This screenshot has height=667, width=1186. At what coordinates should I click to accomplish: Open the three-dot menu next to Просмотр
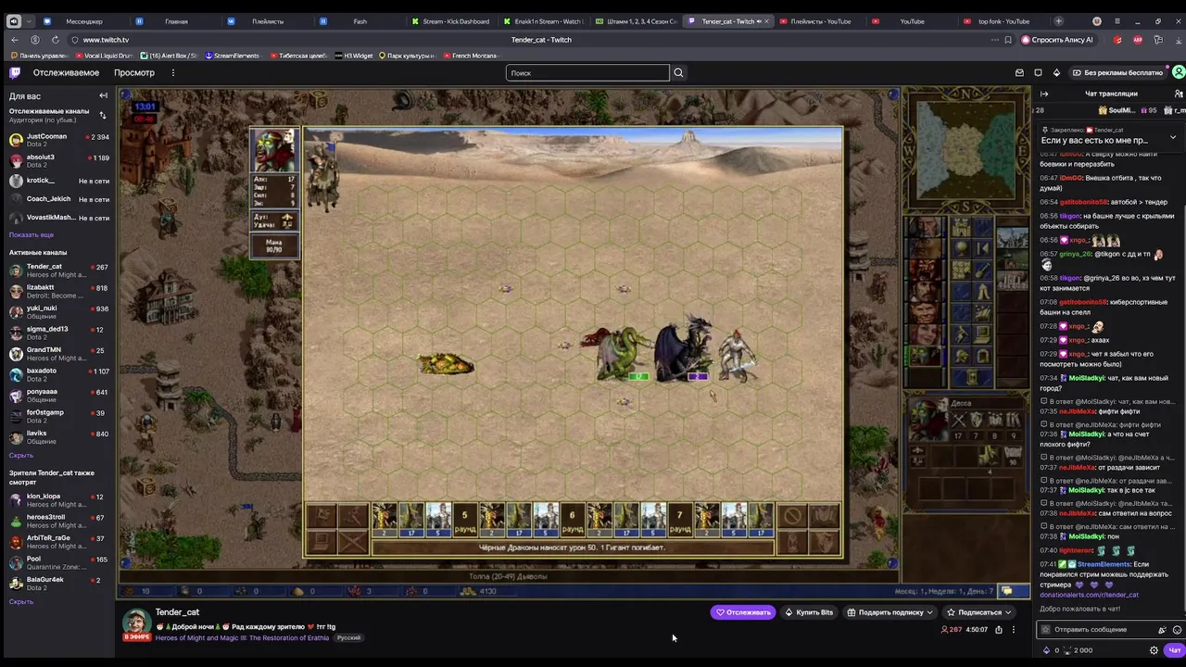[172, 72]
